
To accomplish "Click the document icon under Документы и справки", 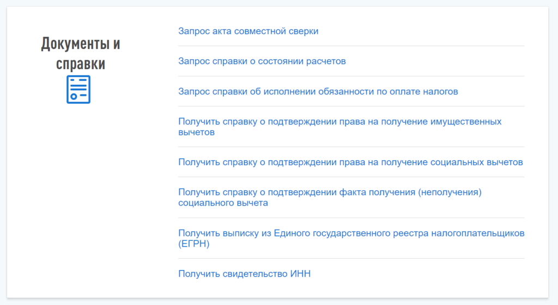I will (x=78, y=89).
